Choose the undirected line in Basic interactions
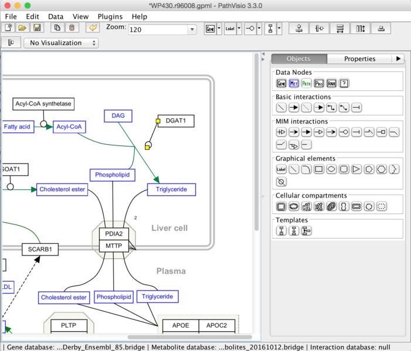Image resolution: width=411 pixels, height=351 pixels. pos(281,108)
